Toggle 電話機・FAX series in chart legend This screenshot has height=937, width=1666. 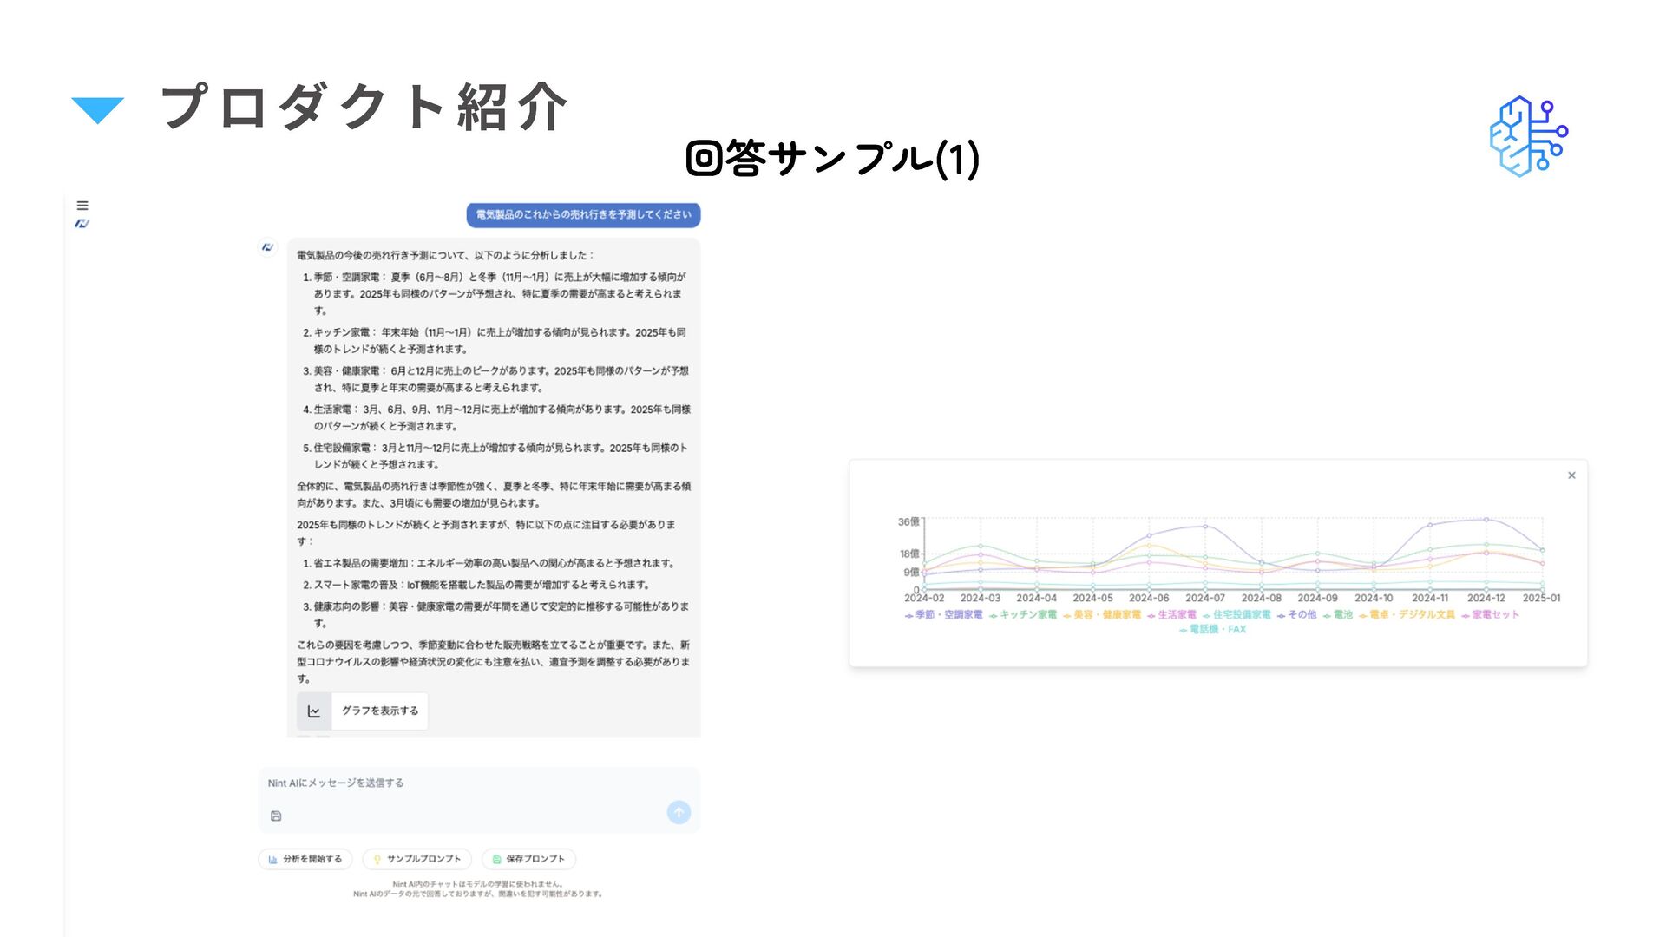tap(1213, 629)
